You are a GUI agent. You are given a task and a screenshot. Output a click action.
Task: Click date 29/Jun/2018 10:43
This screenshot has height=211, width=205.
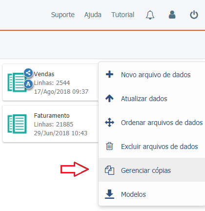coord(61,133)
